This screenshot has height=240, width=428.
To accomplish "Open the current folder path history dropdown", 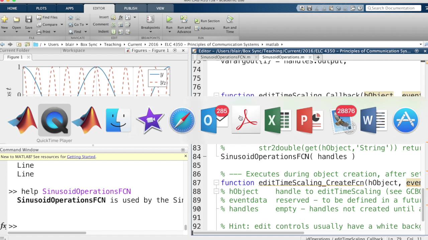I will (420, 44).
